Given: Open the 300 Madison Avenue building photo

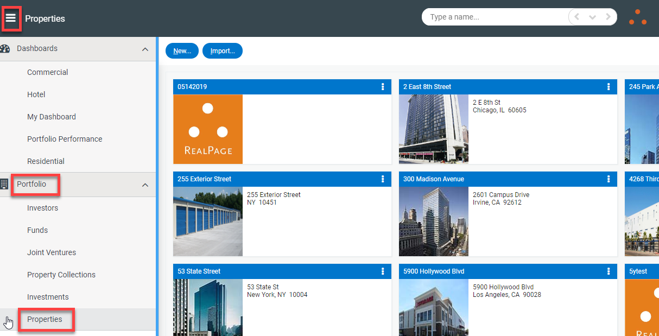Looking at the screenshot, I should coord(434,221).
